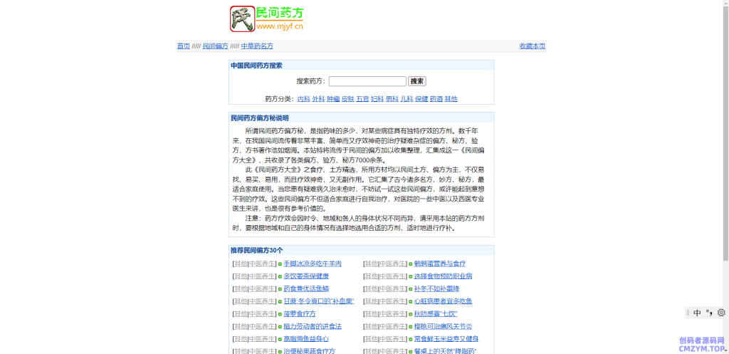Image resolution: width=729 pixels, height=354 pixels.
Task: Toggle the IME punctuation mode icon
Action: click(x=709, y=313)
